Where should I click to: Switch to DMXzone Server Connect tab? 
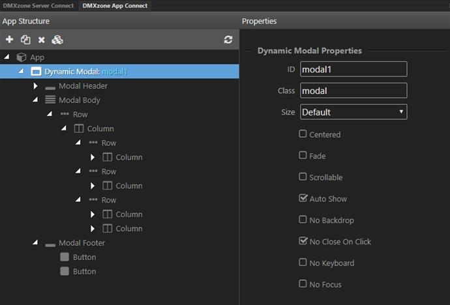click(x=38, y=5)
